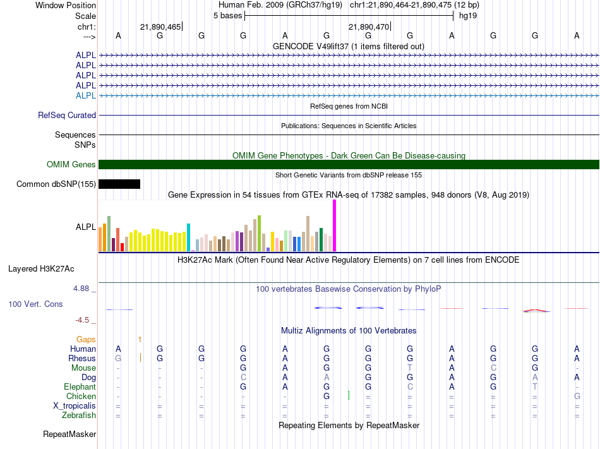The image size is (600, 449).
Task: Click the Zebrafish species label
Action: pos(79,415)
